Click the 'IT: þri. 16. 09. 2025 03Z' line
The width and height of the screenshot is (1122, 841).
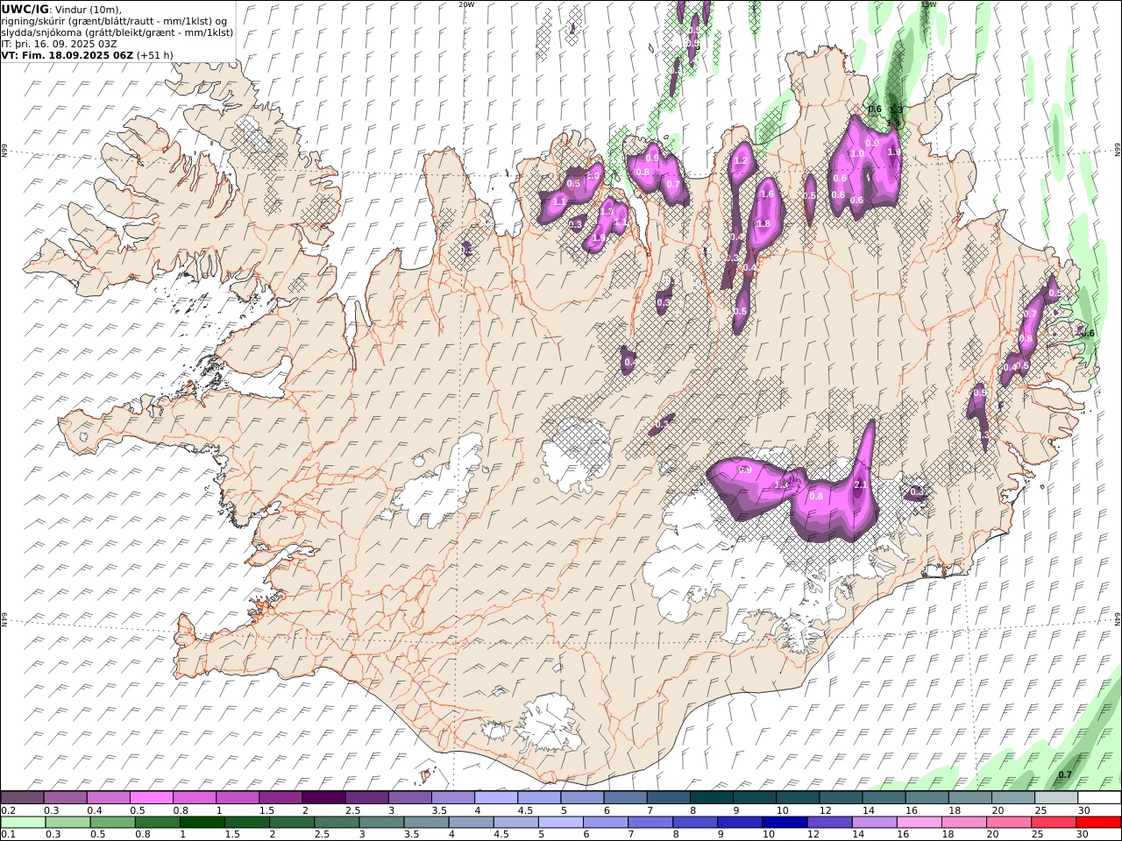click(60, 44)
